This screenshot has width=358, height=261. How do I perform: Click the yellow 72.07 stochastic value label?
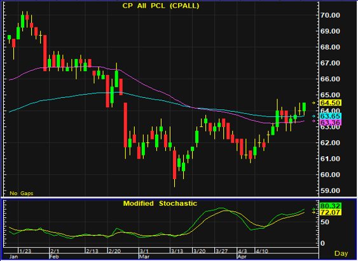click(331, 213)
